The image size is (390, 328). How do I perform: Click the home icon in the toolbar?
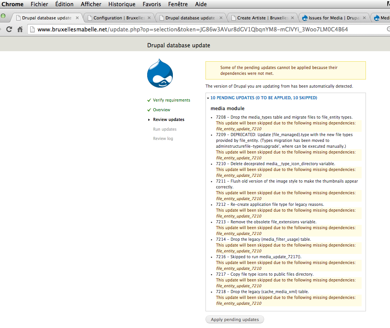pyautogui.click(x=19, y=29)
